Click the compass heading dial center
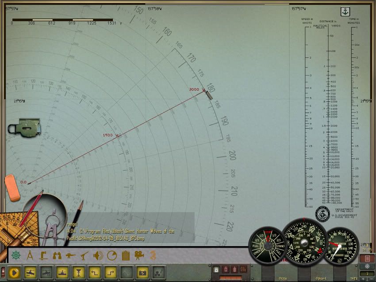Viewport: 376px width, 282px height. (x=304, y=243)
